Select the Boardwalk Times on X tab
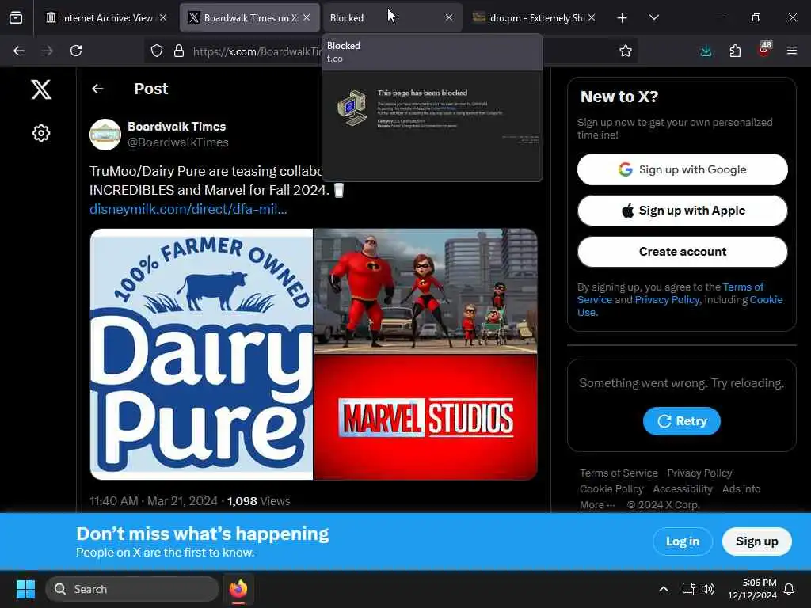Screen dimensions: 811x608 (249, 17)
